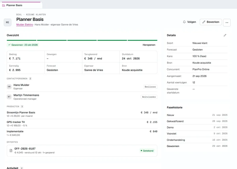Click the HM avatar of Hans Mulder
The height and width of the screenshot is (169, 237).
pos(9,87)
